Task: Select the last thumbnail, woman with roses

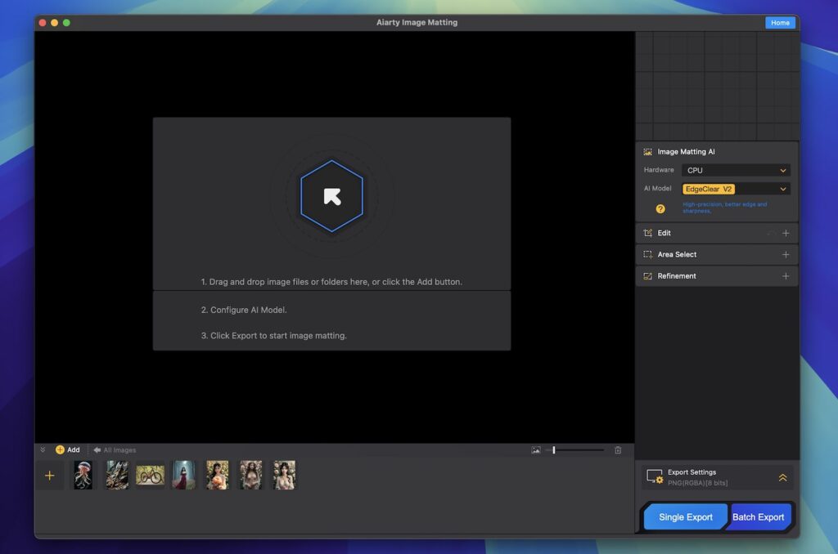Action: pos(284,475)
